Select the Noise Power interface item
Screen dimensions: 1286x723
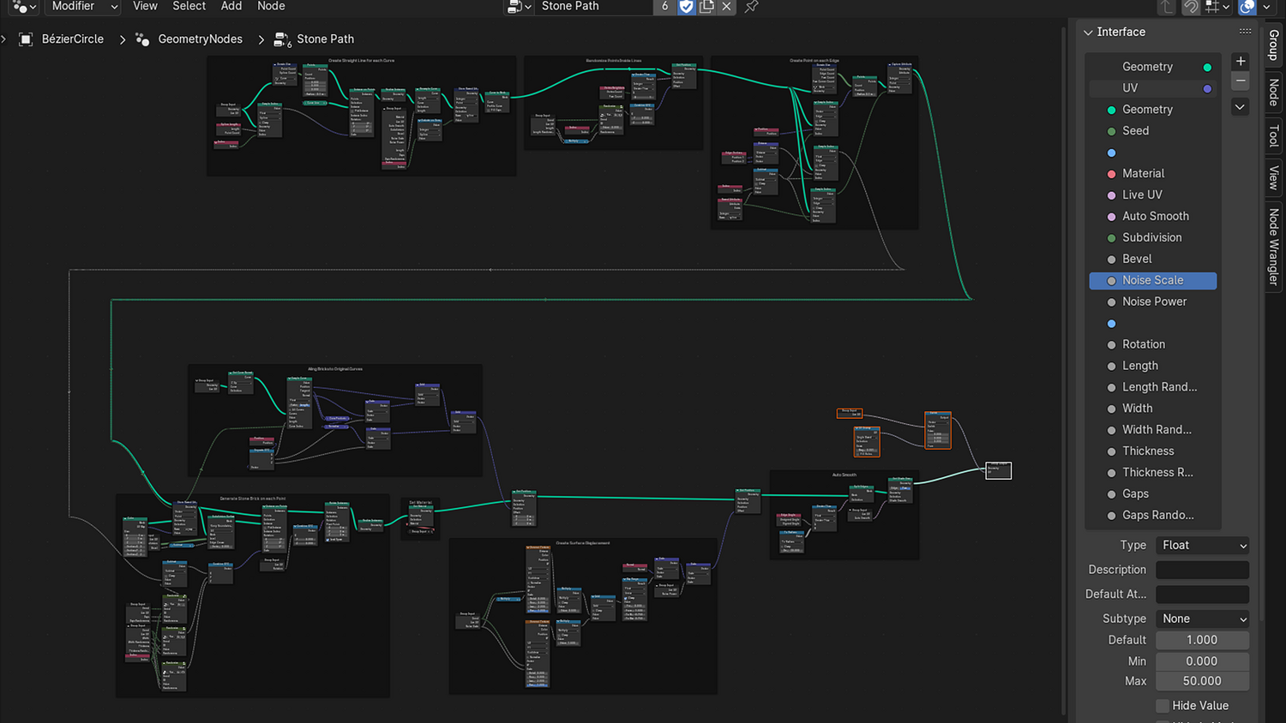1153,302
